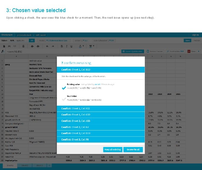This screenshot has width=202, height=170.
Task: Click the redo arrow icon
Action: (53, 46)
